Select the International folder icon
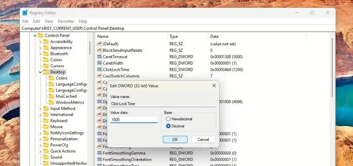353x166 pixels. point(46,115)
